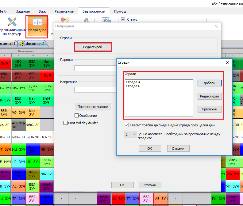Screen dimensions: 243x206
Task: Open the Разписание ribbon tab
Action: click(x=64, y=11)
